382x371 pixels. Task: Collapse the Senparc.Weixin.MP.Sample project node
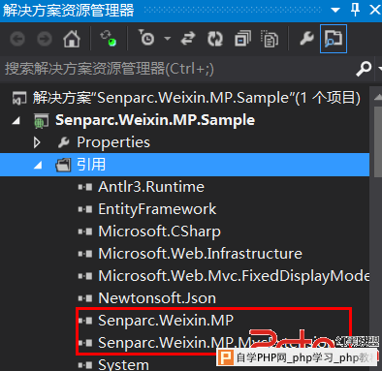(x=16, y=121)
